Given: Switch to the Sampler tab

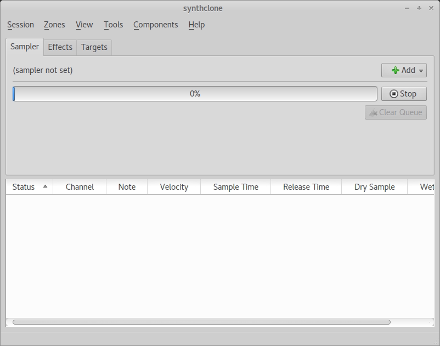Looking at the screenshot, I should click(x=25, y=47).
